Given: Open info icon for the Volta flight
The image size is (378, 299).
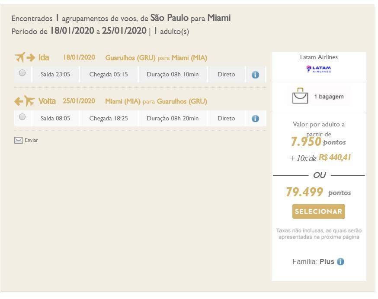Looking at the screenshot, I should 255,119.
